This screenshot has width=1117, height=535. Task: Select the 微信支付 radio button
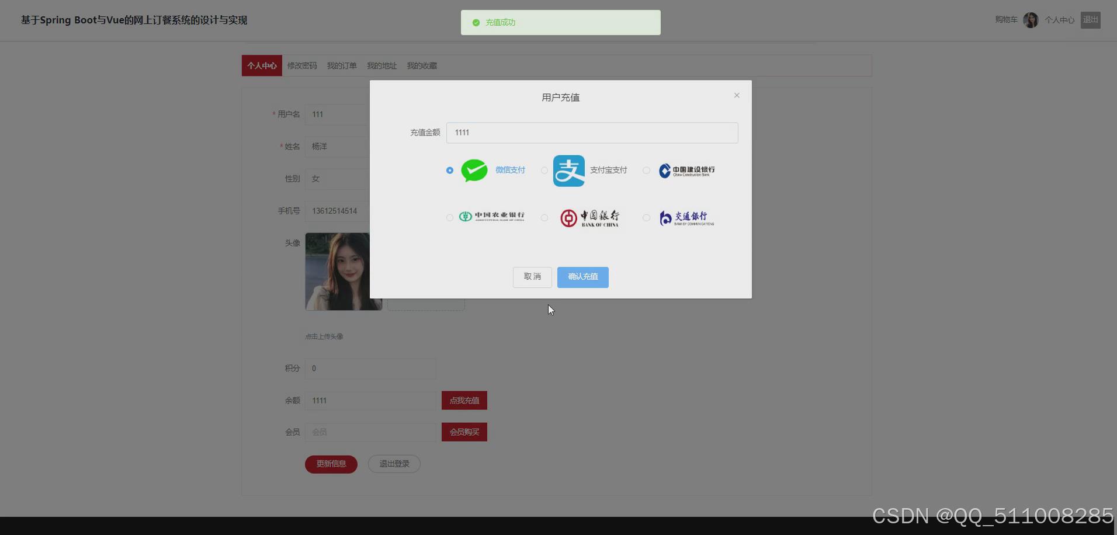(x=449, y=171)
